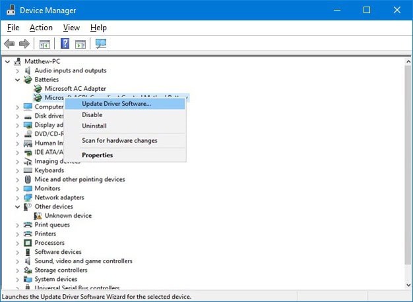The height and width of the screenshot is (302, 413).
Task: Click the IDE ATA/ATAPI controllers icon
Action: point(28,152)
